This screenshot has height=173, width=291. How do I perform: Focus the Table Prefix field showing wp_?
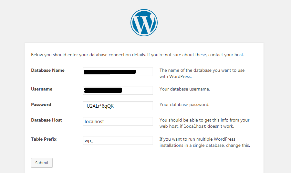118,140
